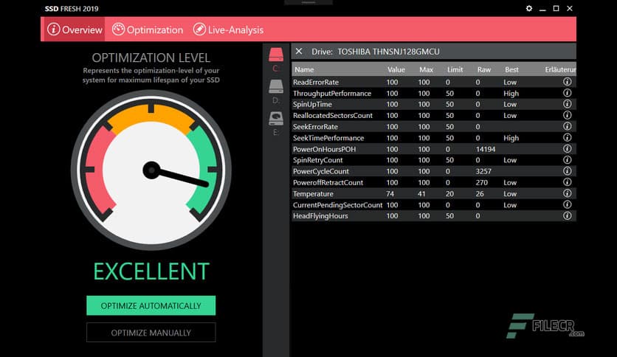
Task: Select the CurrentPendingSectorCount row name
Action: (337, 205)
